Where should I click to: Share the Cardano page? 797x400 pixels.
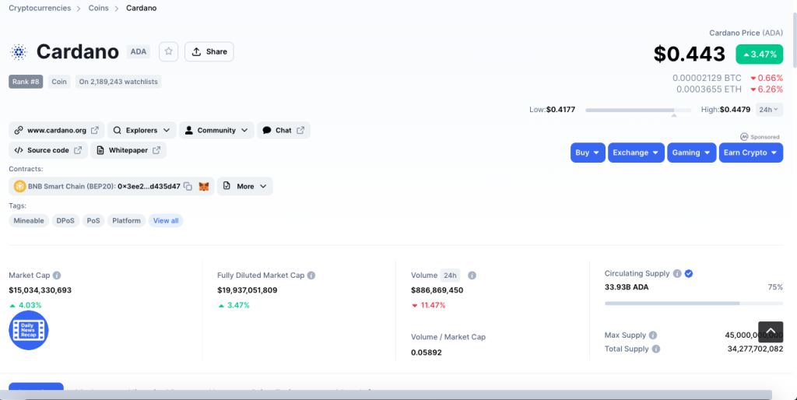(x=209, y=51)
